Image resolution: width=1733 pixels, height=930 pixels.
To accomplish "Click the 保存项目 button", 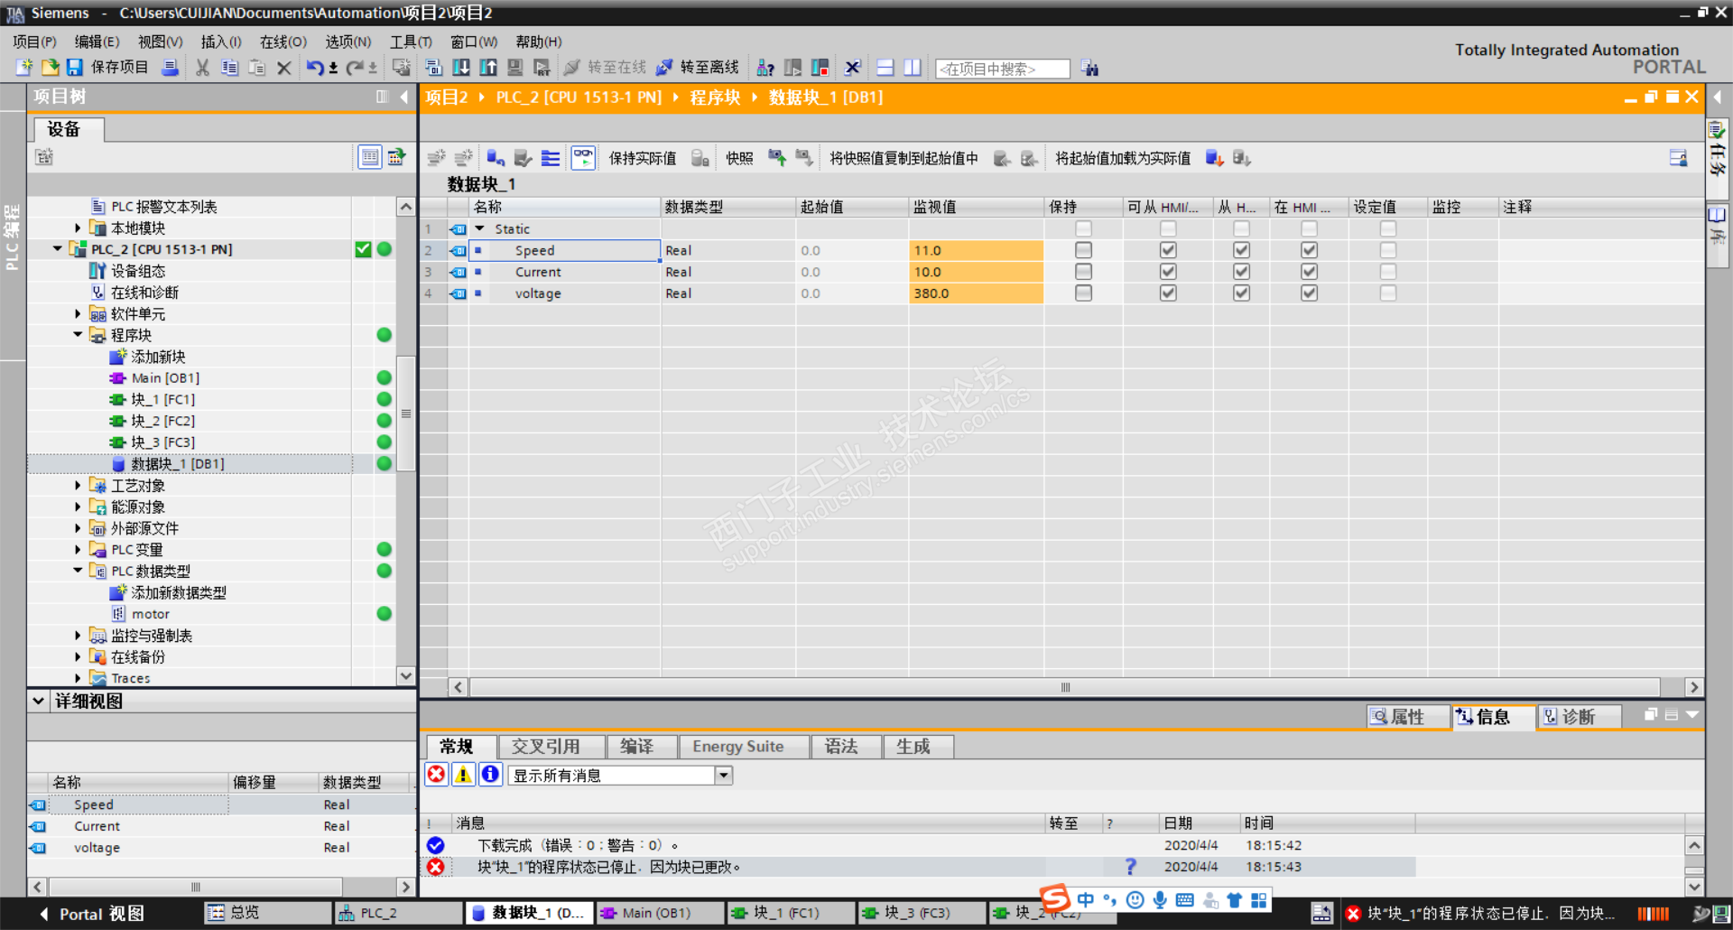I will tap(107, 68).
